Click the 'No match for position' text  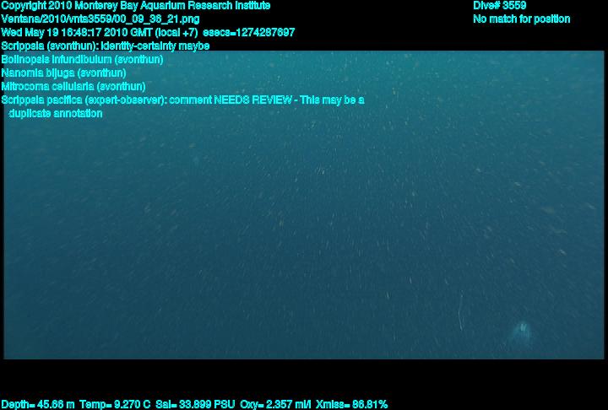522,19
